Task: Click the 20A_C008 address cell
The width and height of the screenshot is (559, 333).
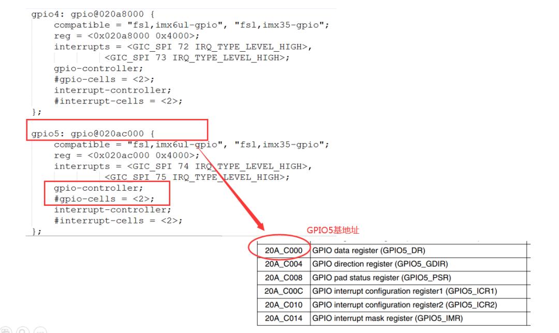Action: pyautogui.click(x=284, y=278)
